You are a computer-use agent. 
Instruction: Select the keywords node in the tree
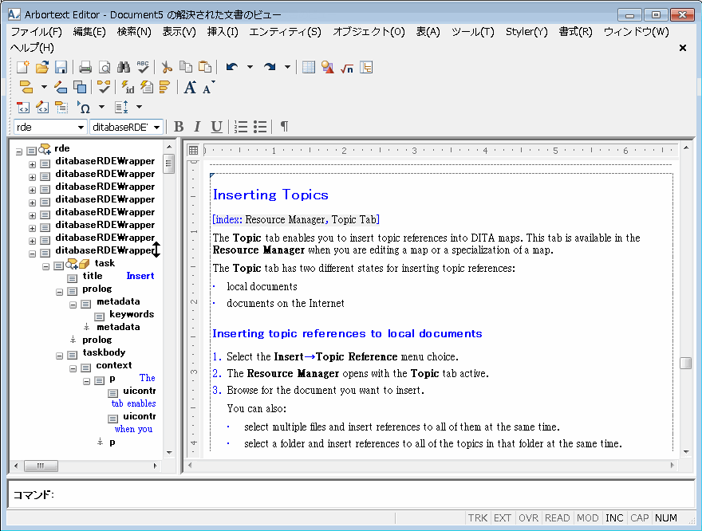point(132,314)
